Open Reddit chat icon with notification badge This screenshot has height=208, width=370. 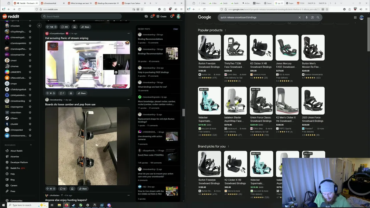(152, 16)
